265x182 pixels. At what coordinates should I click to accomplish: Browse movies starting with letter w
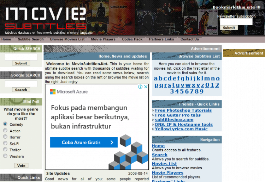[188, 85]
